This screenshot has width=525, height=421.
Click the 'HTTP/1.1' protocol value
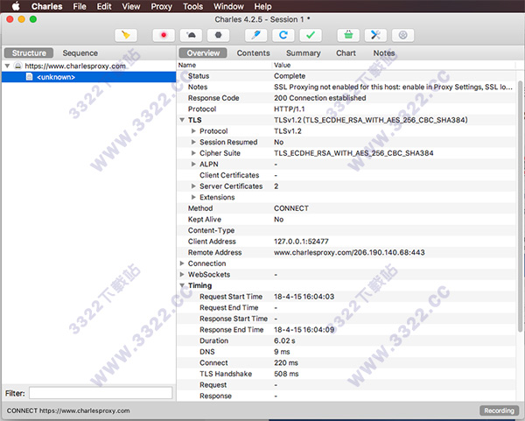(290, 109)
